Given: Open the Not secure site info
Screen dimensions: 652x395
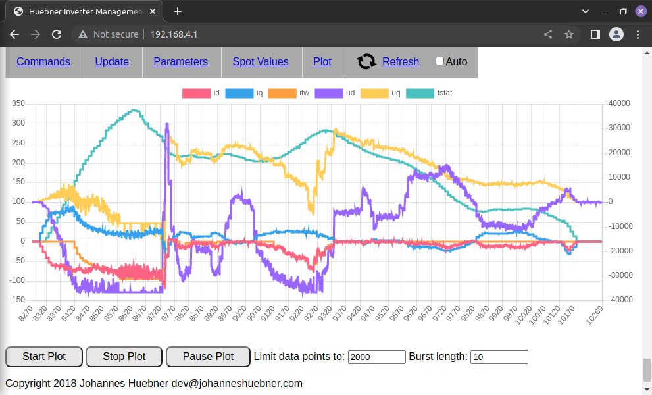Looking at the screenshot, I should pos(108,34).
